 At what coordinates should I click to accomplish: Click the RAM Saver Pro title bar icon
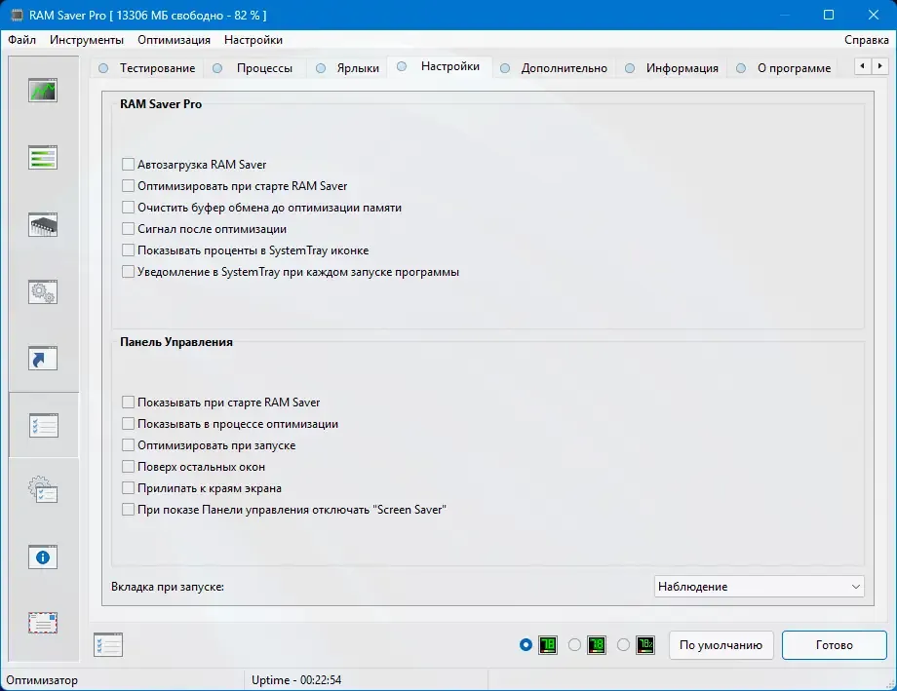click(x=18, y=15)
